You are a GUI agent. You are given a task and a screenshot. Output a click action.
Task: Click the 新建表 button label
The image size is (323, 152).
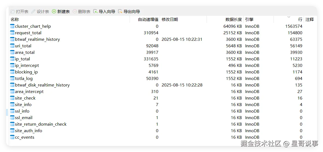[x=63, y=11]
